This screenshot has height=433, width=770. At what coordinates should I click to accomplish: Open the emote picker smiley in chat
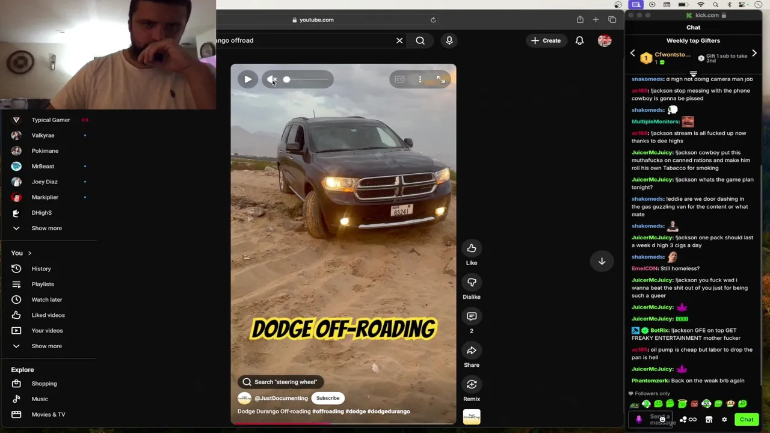point(662,419)
